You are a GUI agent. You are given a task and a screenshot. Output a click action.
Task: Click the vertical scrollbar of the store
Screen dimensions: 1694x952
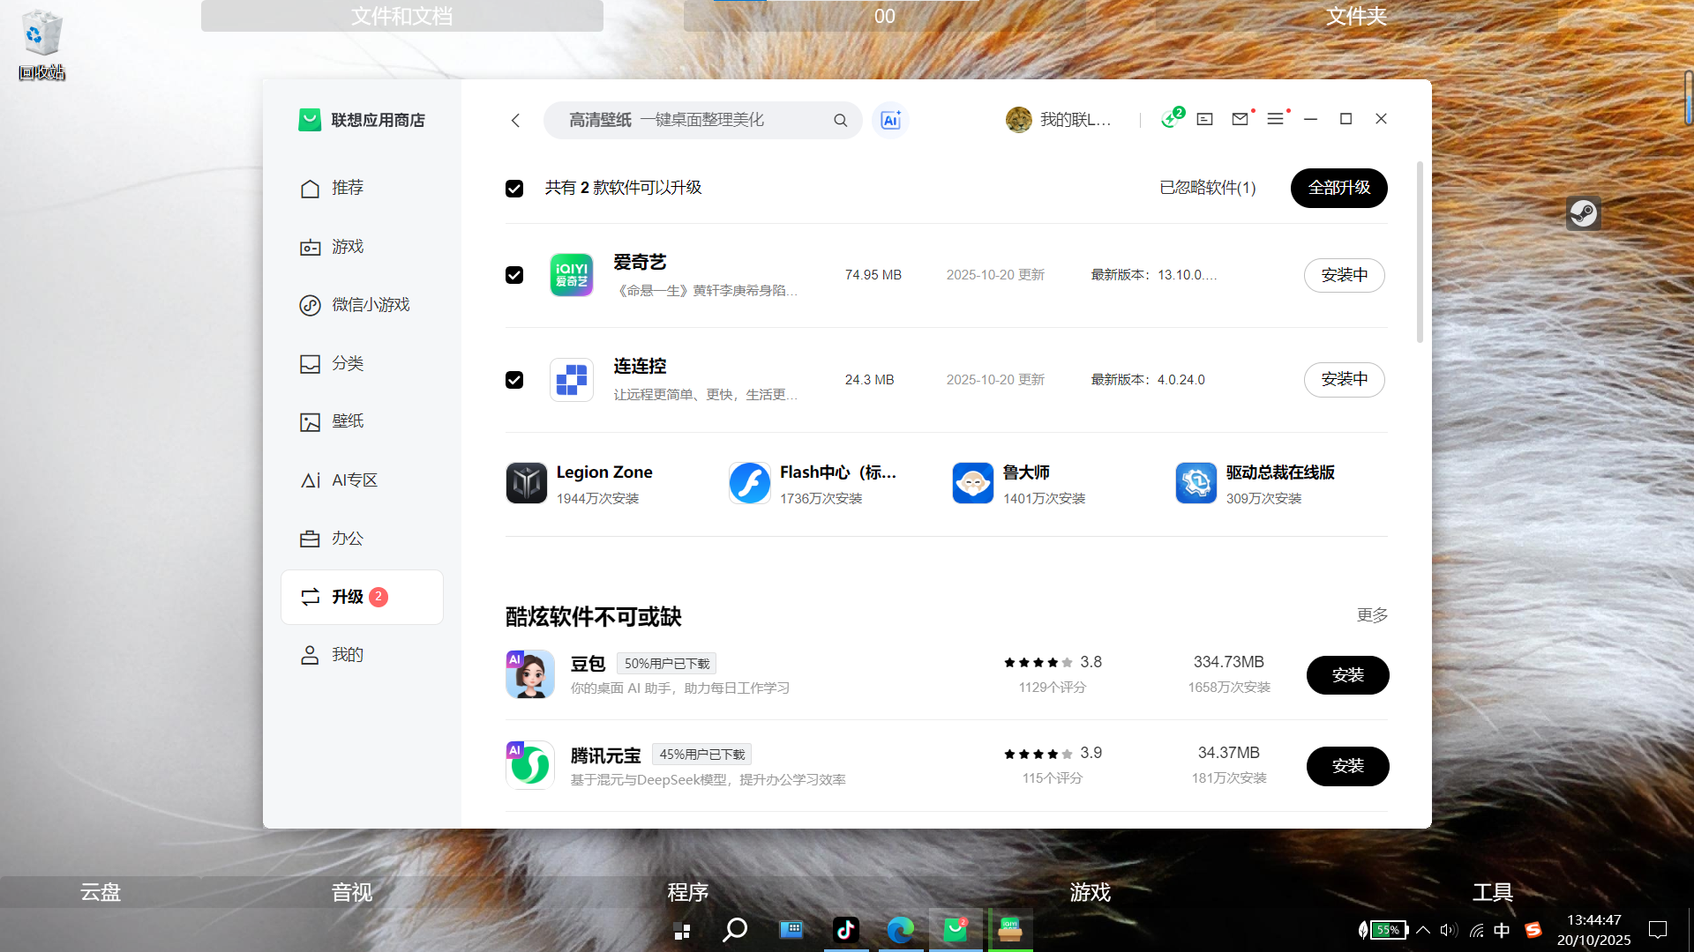point(1420,251)
